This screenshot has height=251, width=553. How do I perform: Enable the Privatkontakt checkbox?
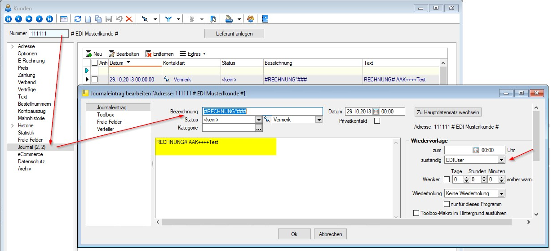coord(377,121)
